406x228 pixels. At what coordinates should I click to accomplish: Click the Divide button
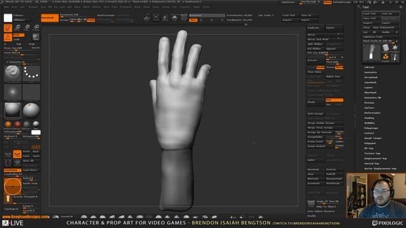tap(316, 102)
